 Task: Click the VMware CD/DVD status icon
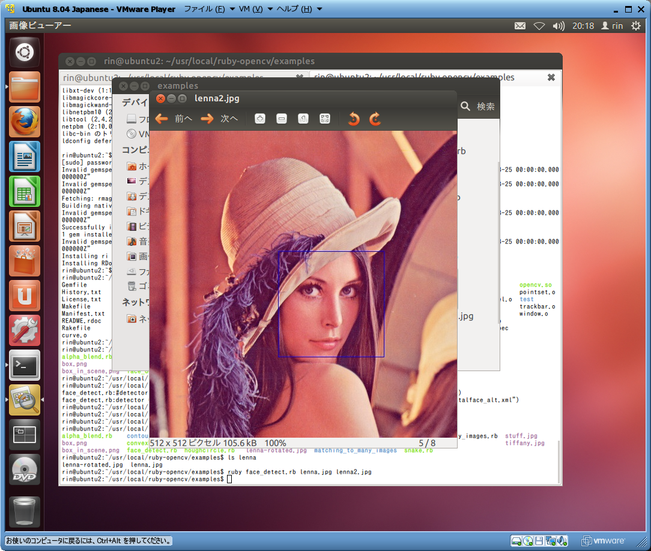pos(528,541)
